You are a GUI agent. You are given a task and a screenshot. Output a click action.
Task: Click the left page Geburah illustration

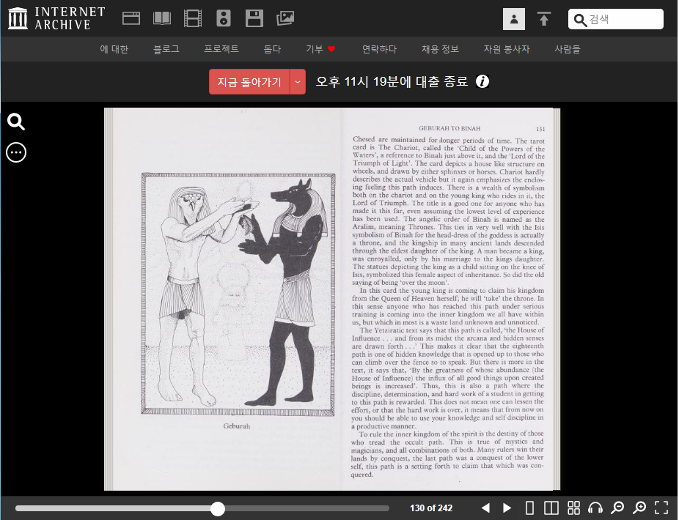click(x=238, y=294)
